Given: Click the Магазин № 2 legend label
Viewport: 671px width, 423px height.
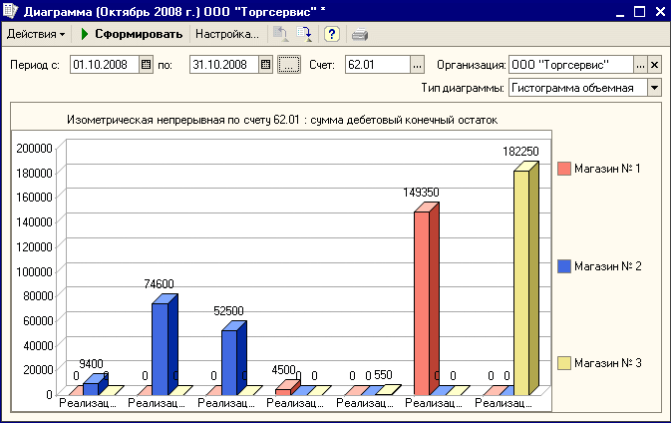Looking at the screenshot, I should tap(607, 266).
